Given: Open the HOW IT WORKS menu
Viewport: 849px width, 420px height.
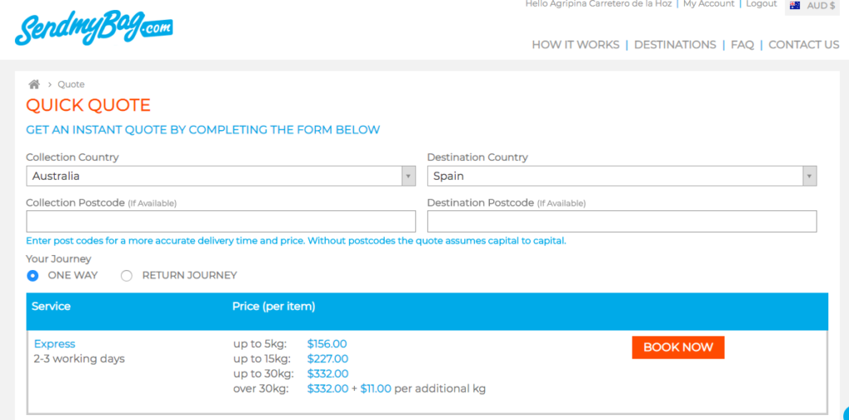Looking at the screenshot, I should pos(575,45).
